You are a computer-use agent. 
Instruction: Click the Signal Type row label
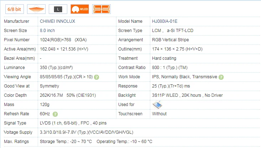tap(15, 123)
